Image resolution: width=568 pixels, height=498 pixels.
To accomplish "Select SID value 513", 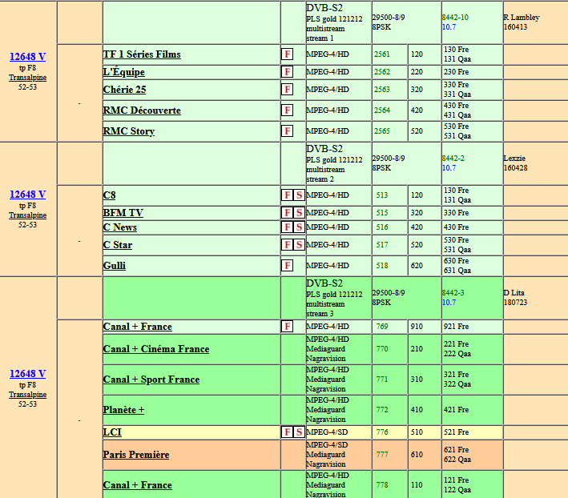I will point(382,195).
